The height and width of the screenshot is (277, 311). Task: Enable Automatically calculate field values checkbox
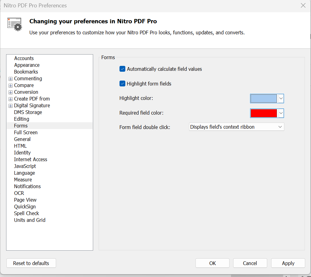pos(122,69)
